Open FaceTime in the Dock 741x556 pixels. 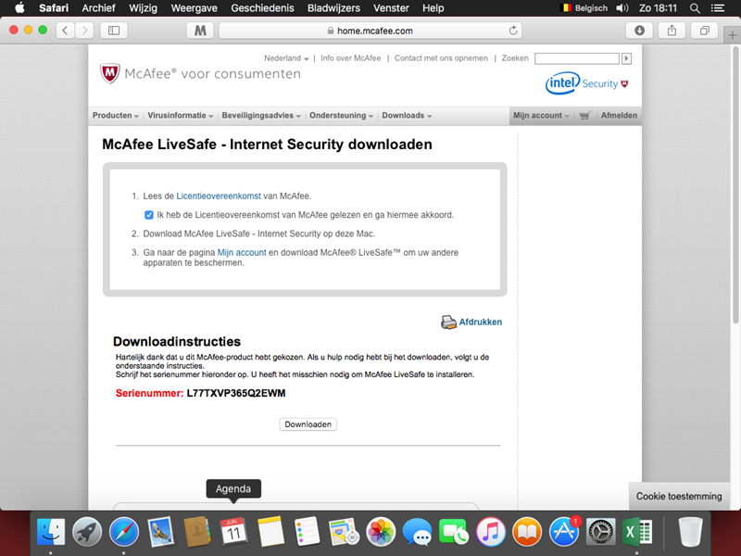click(454, 531)
